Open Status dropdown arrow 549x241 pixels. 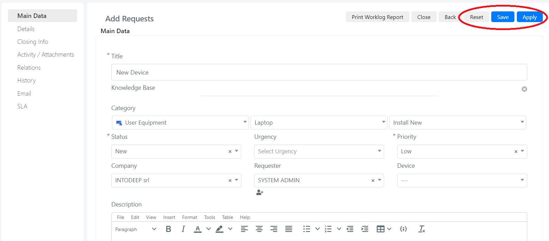236,151
